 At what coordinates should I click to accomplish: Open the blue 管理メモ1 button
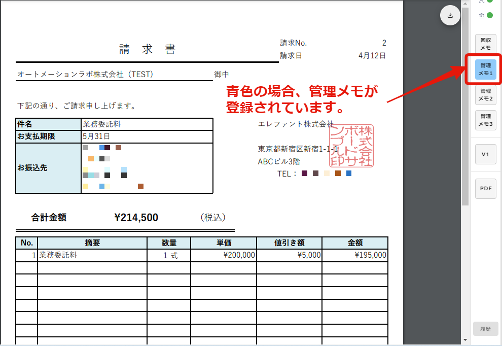(x=485, y=69)
